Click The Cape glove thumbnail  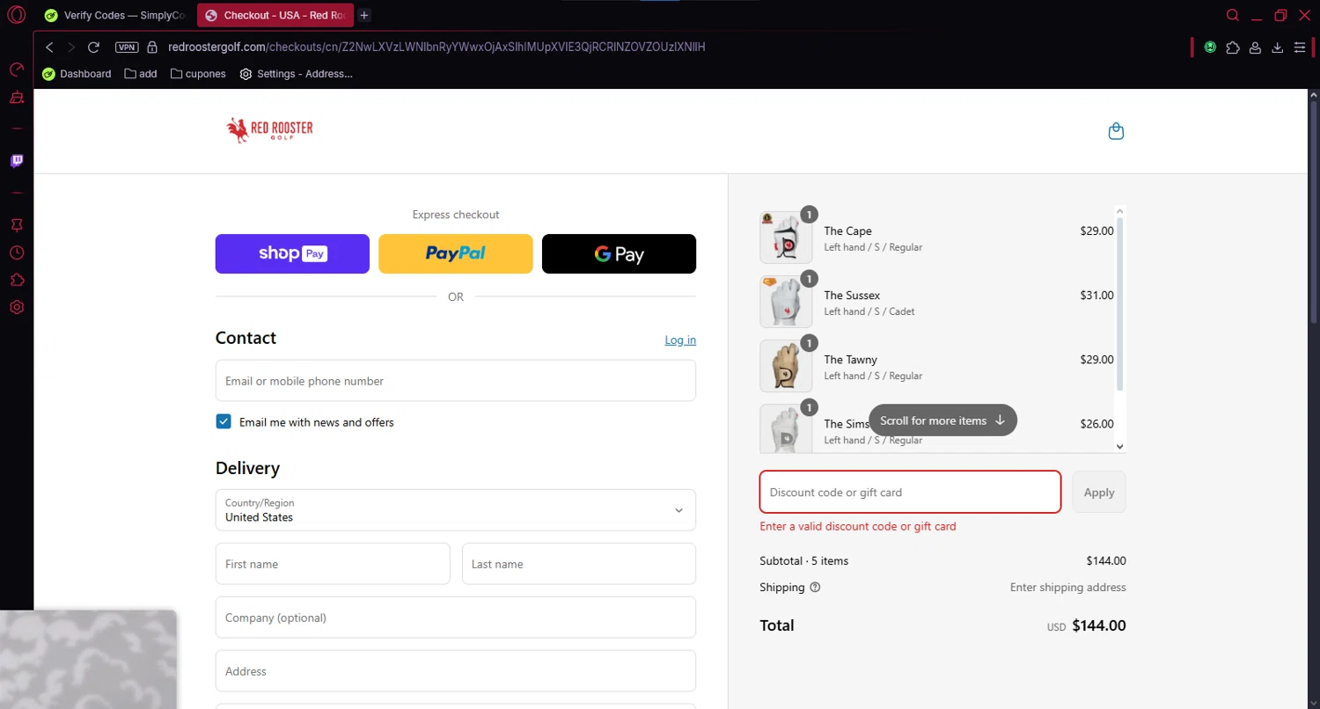(786, 238)
